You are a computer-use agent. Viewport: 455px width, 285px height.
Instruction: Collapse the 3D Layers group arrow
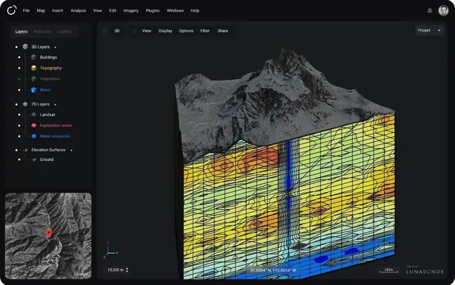pos(56,47)
